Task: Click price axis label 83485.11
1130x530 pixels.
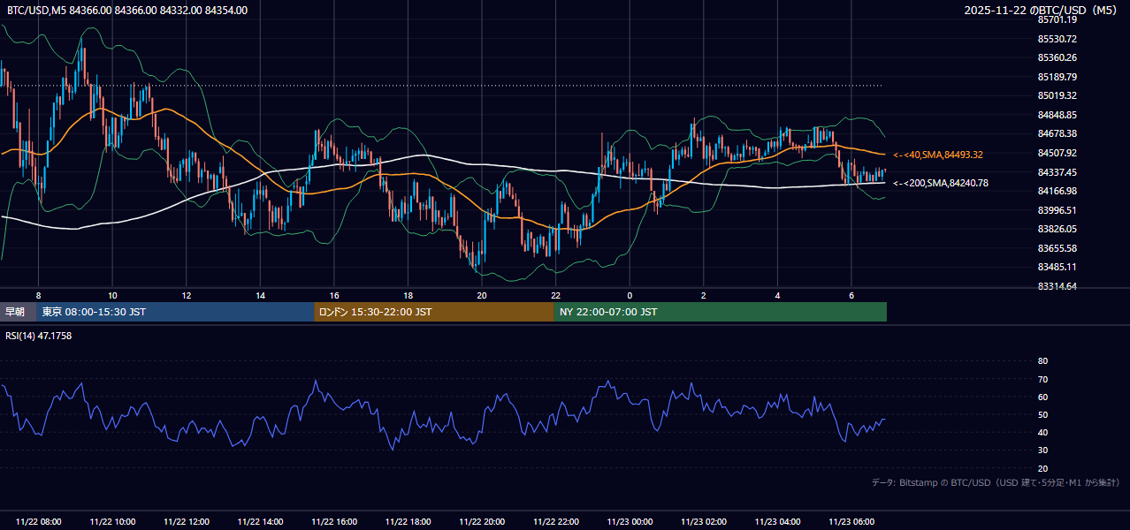Action: [1057, 267]
